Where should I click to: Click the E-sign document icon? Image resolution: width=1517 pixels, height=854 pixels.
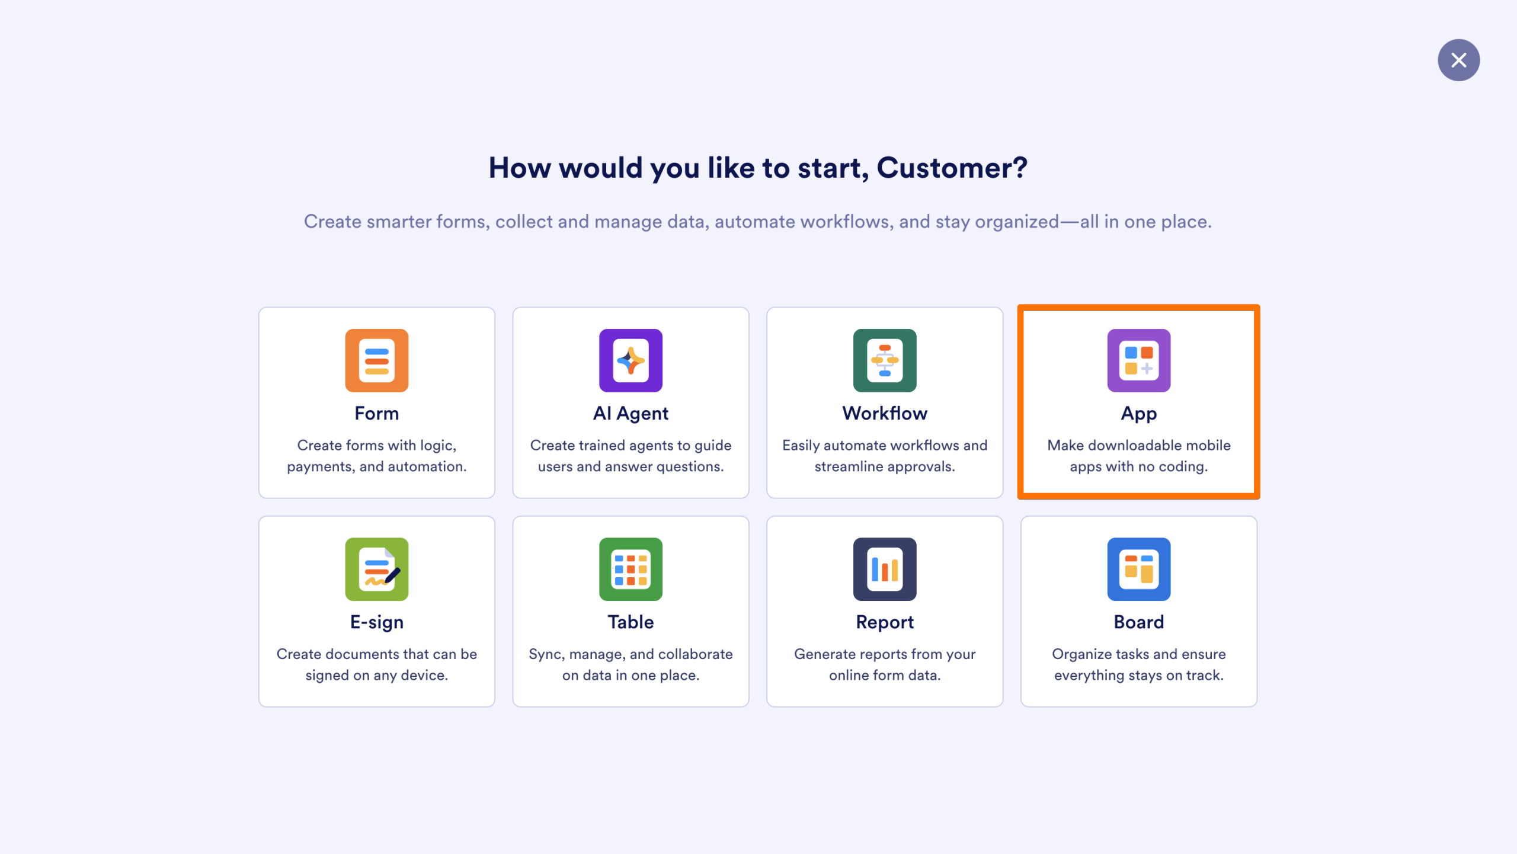(377, 569)
